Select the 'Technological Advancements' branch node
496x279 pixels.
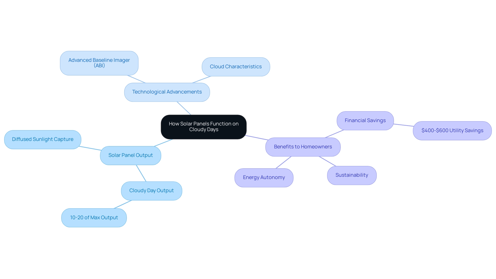pyautogui.click(x=167, y=91)
